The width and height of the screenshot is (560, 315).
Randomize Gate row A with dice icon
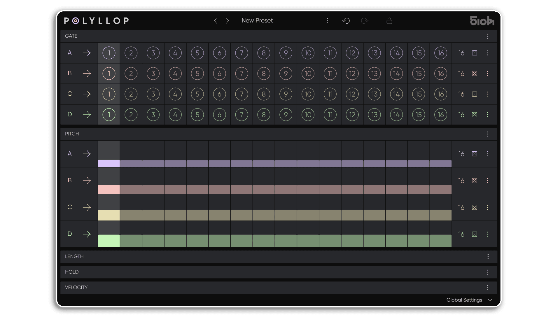point(475,53)
